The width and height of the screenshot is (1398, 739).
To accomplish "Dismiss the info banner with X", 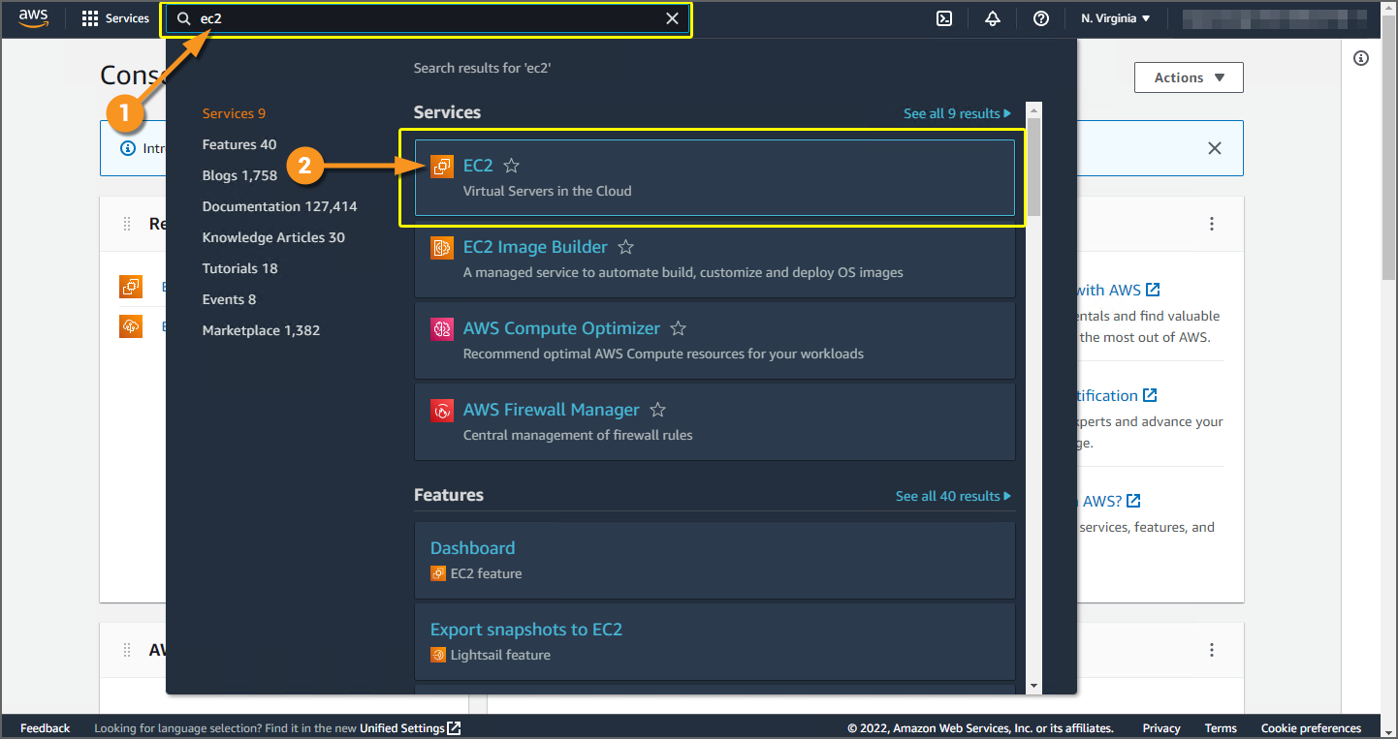I will 1214,148.
